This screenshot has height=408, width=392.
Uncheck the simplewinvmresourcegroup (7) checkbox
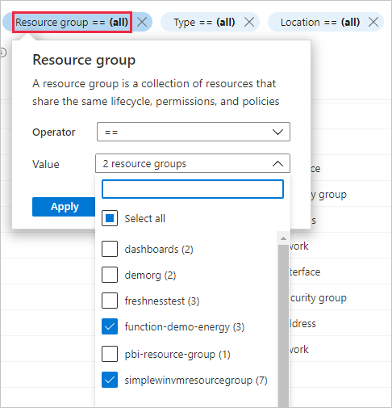pyautogui.click(x=110, y=380)
